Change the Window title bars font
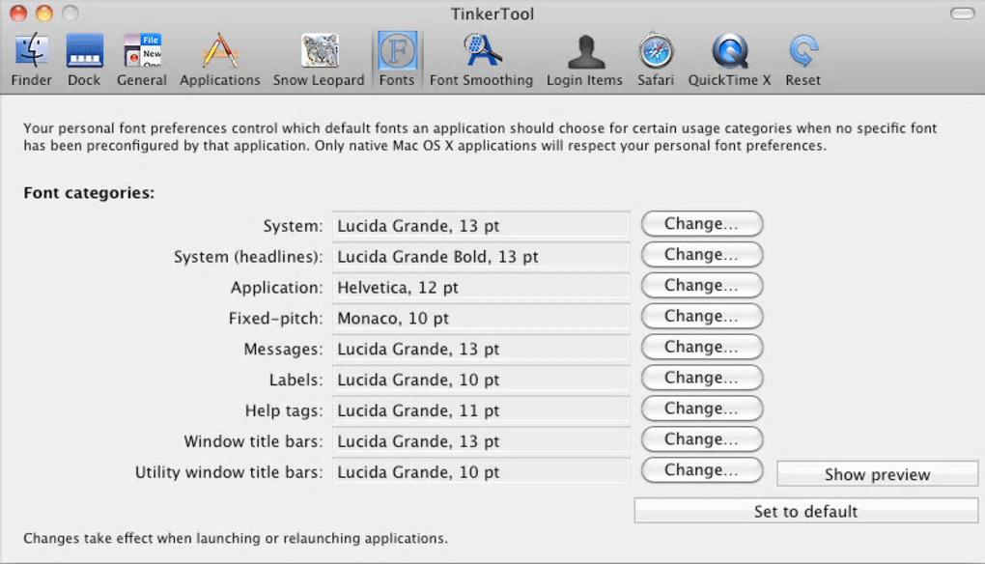The width and height of the screenshot is (985, 564). [702, 439]
